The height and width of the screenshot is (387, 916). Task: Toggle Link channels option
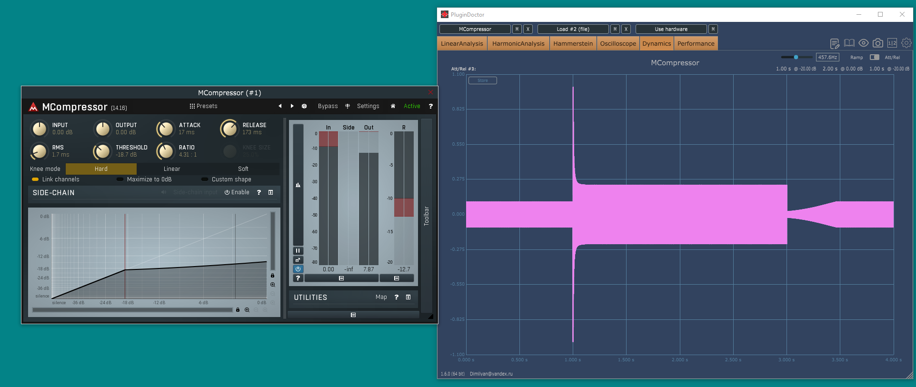56,179
